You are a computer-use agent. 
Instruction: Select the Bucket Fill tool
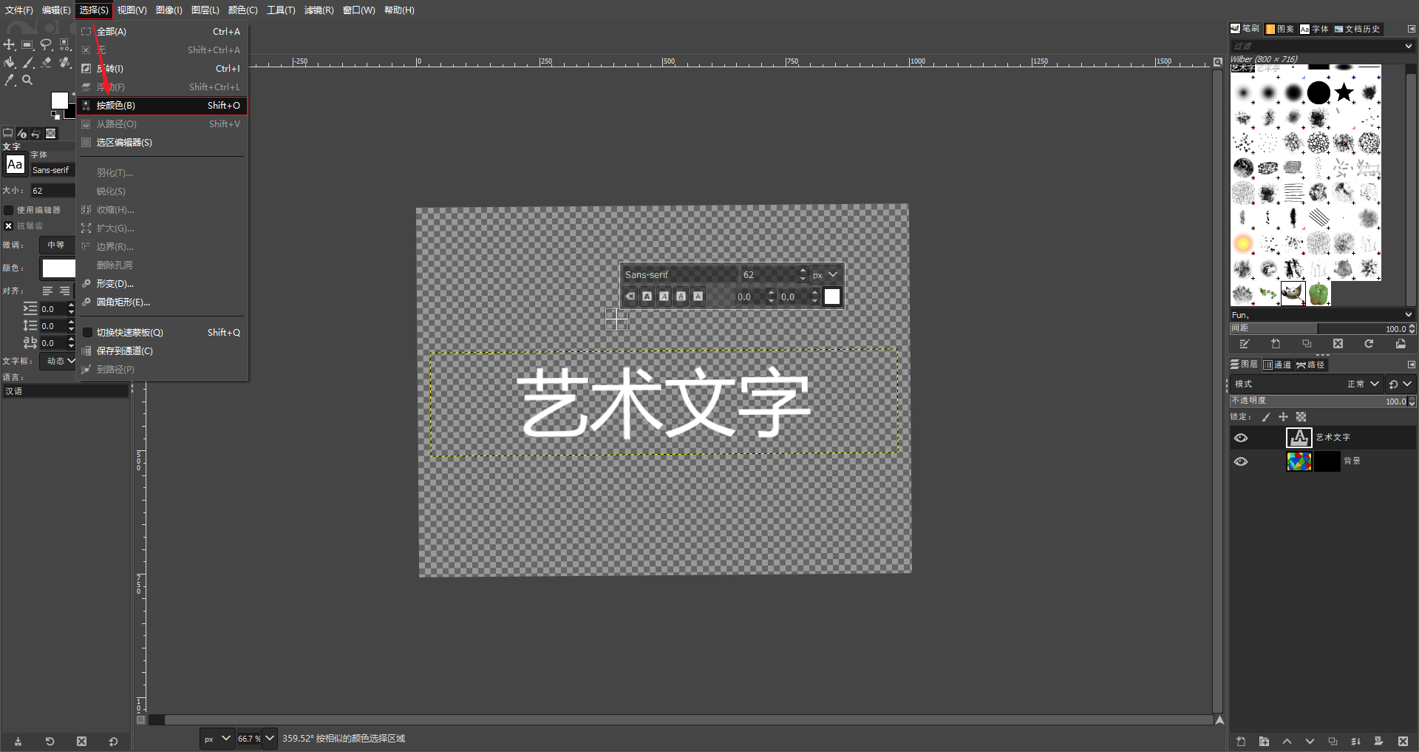pos(10,63)
